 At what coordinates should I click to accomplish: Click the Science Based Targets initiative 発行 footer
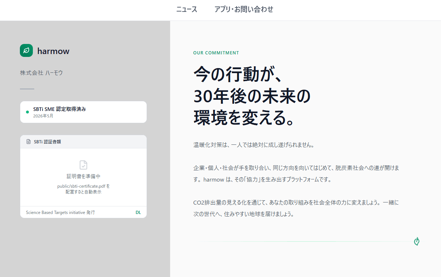pos(60,213)
